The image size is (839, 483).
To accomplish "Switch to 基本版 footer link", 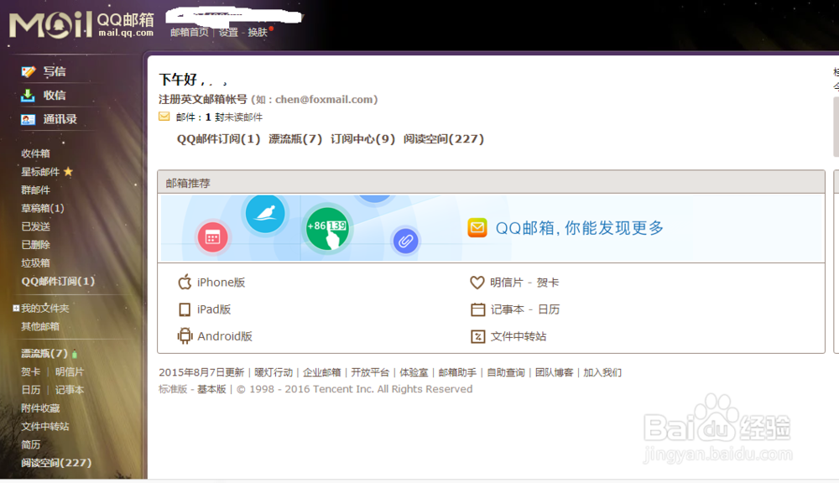I will point(211,389).
